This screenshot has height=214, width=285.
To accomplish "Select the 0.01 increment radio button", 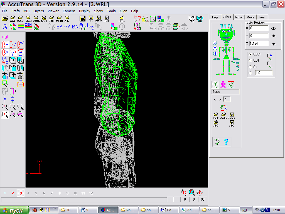I will (x=250, y=60).
